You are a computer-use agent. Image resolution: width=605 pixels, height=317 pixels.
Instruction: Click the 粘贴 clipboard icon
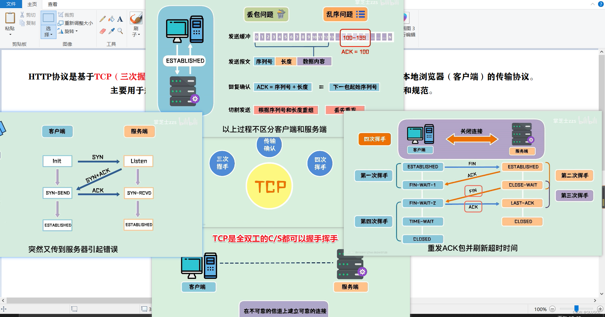click(x=10, y=18)
